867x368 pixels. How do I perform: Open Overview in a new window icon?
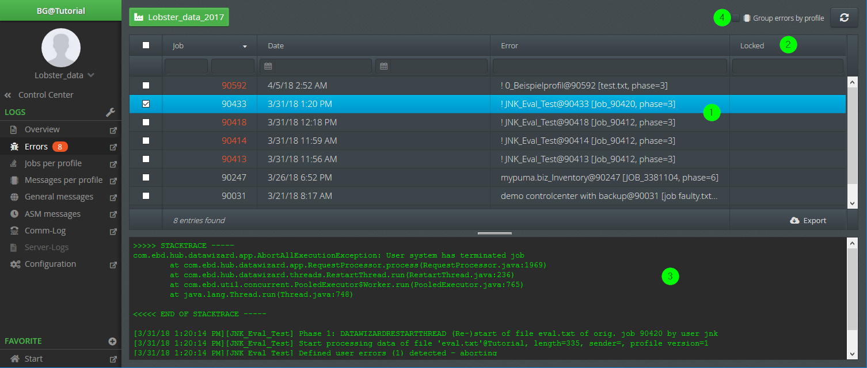(x=113, y=130)
